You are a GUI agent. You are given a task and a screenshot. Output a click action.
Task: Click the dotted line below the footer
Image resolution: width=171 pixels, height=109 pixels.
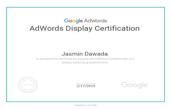(85, 108)
